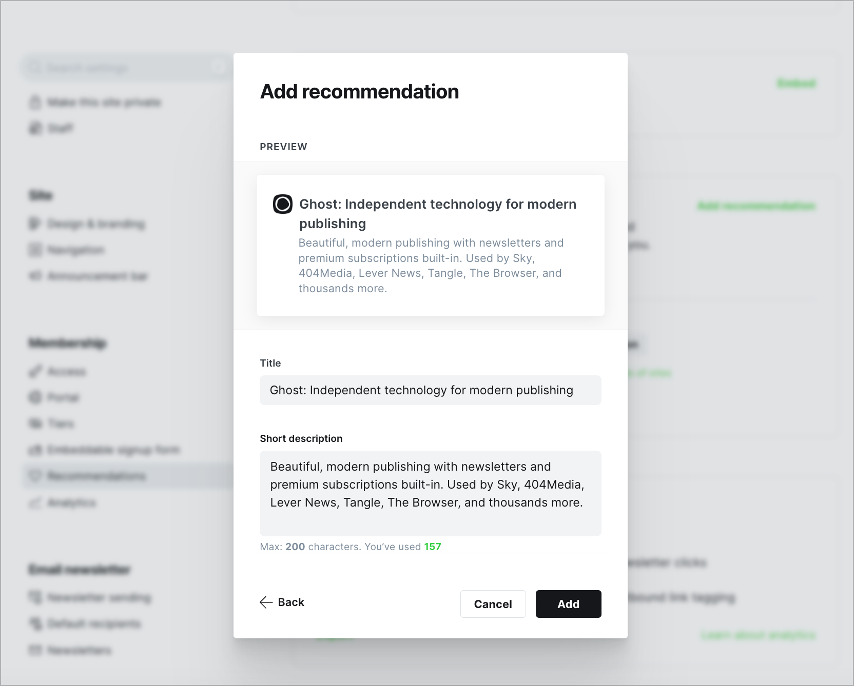The height and width of the screenshot is (686, 854).
Task: Click the lock icon beside Make this site private
Action: click(34, 102)
